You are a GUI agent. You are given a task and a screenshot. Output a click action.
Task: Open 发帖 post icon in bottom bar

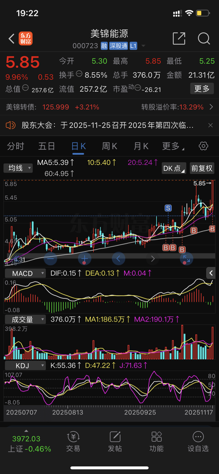click(115, 441)
